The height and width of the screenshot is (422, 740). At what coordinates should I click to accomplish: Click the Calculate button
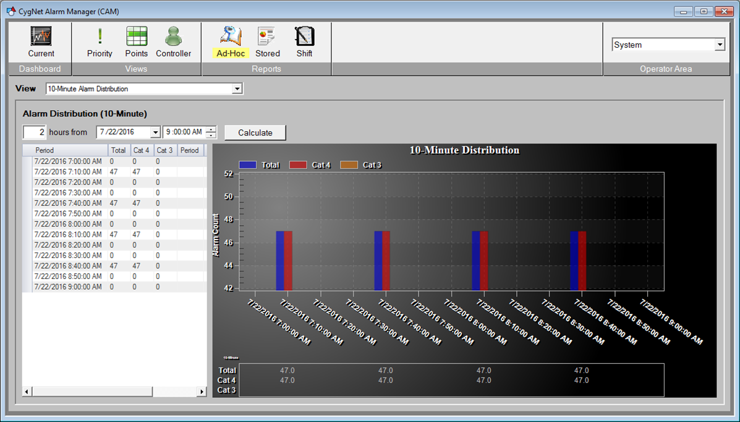point(255,133)
